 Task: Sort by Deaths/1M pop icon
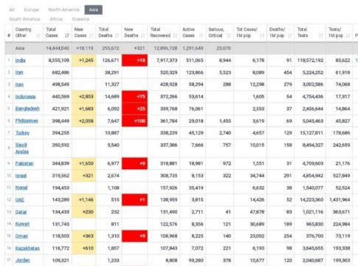click(289, 35)
